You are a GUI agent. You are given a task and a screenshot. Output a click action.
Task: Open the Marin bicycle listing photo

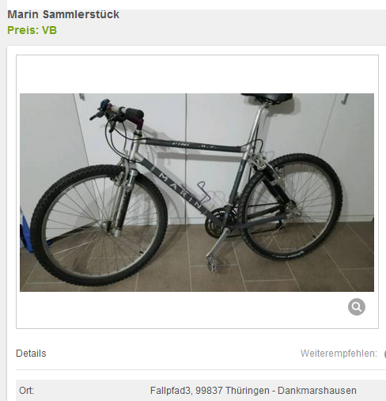click(x=197, y=192)
